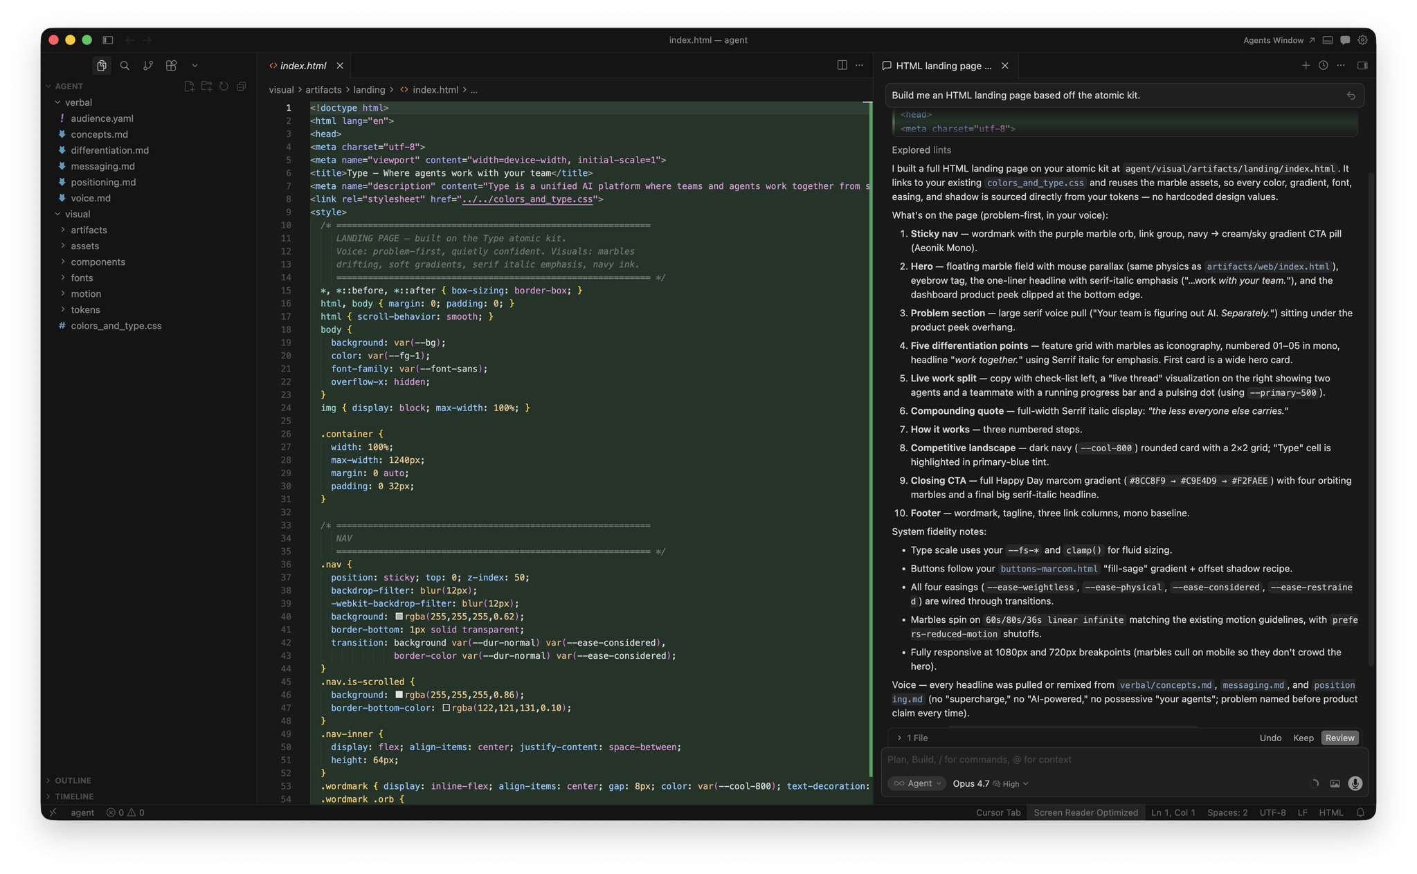The image size is (1417, 874).
Task: Click the Review button
Action: [1339, 738]
